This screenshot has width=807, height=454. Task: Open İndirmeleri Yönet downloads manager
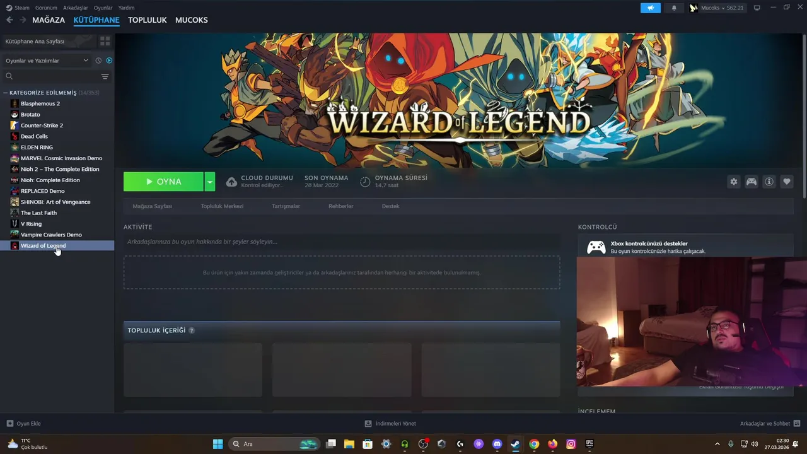[x=390, y=424]
